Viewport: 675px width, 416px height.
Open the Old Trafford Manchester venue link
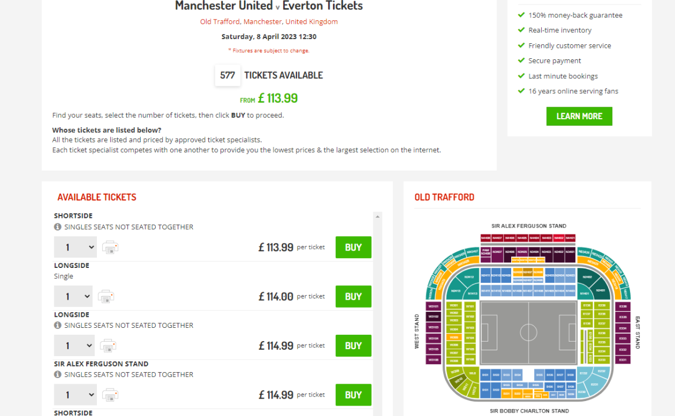268,21
